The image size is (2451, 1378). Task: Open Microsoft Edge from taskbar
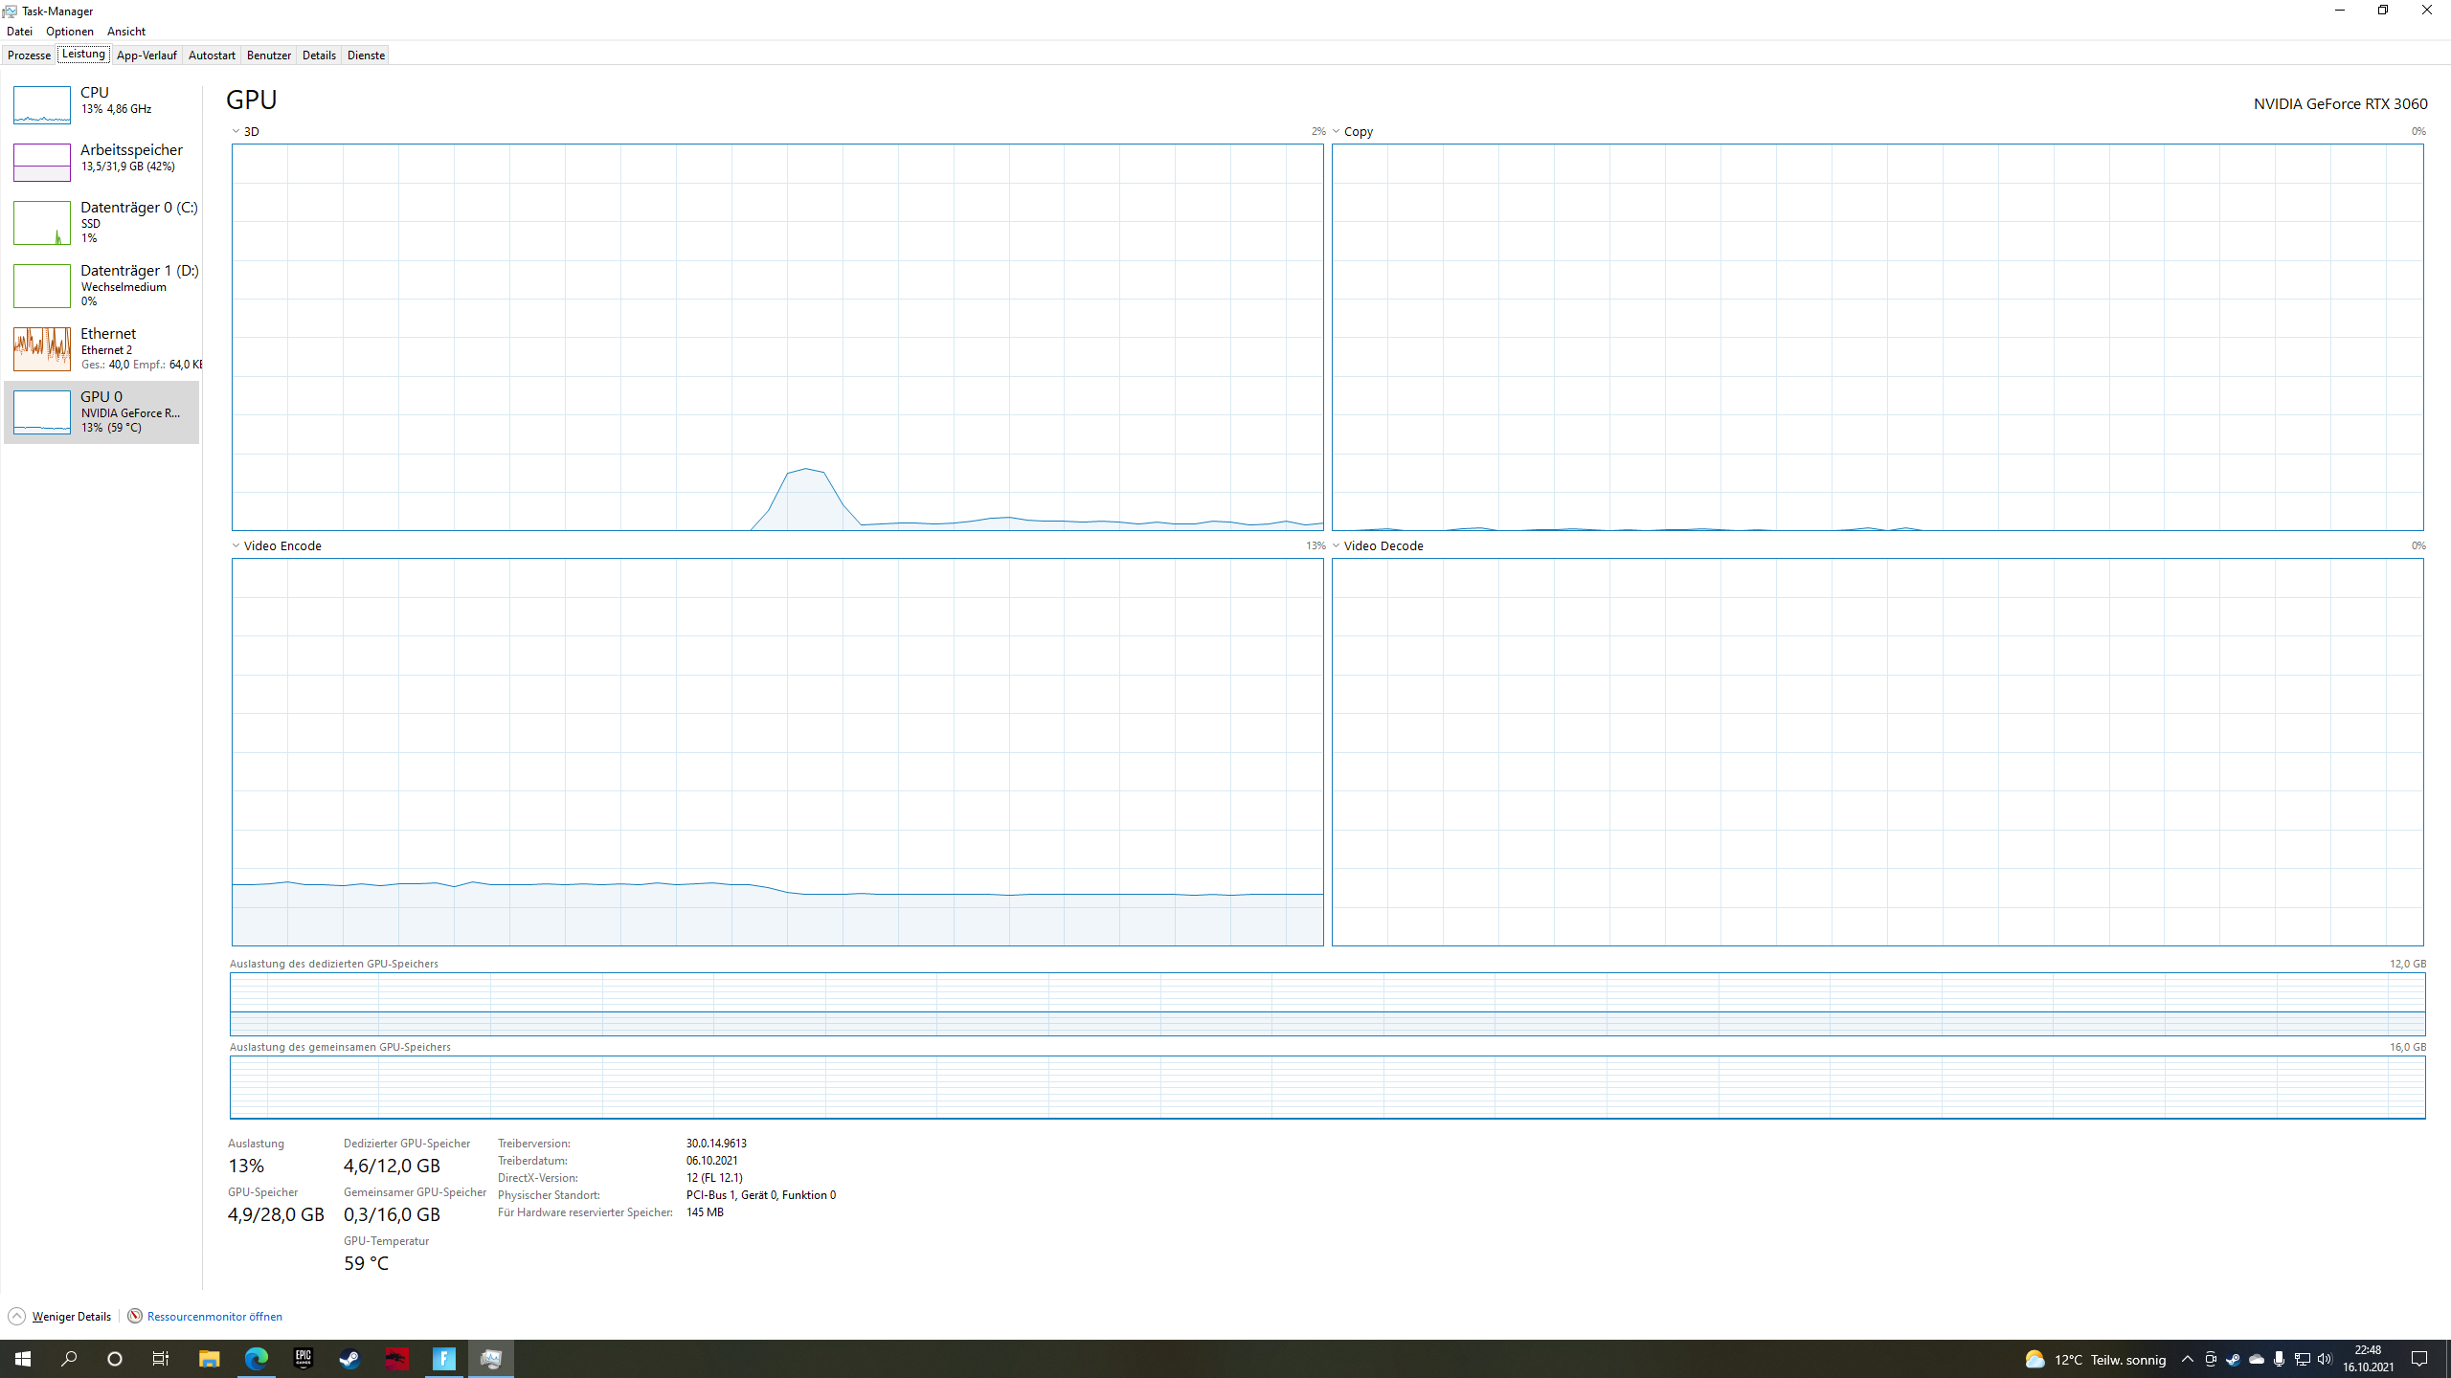tap(257, 1359)
